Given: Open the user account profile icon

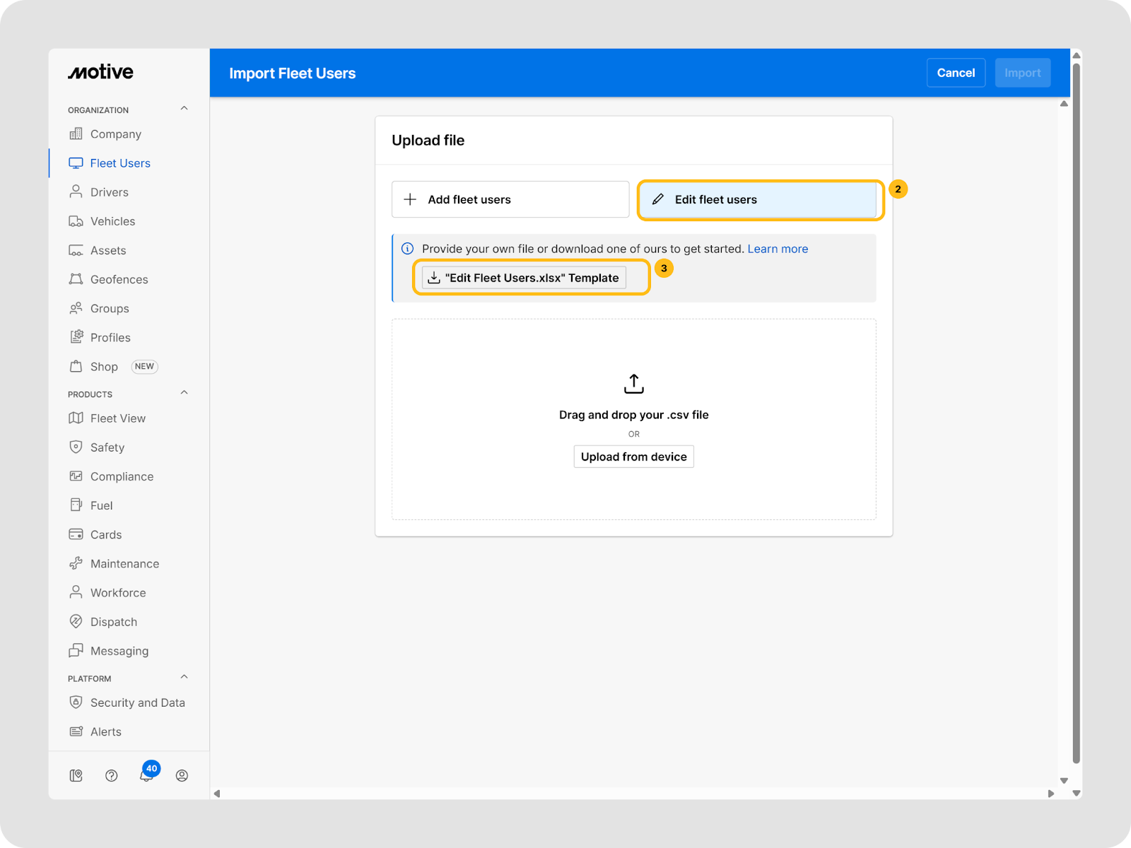Looking at the screenshot, I should tap(182, 776).
